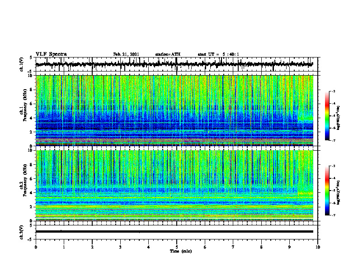Click the time axis tick label 2
Image resolution: width=358 pixels, height=277 pixels.
tap(92, 247)
